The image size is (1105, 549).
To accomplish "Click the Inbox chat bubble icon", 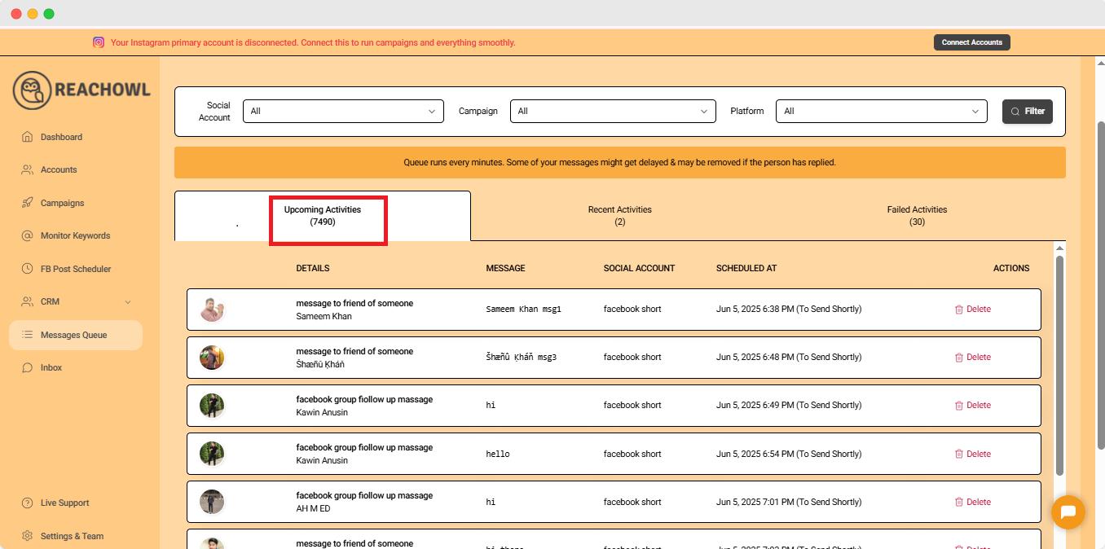I will [27, 368].
